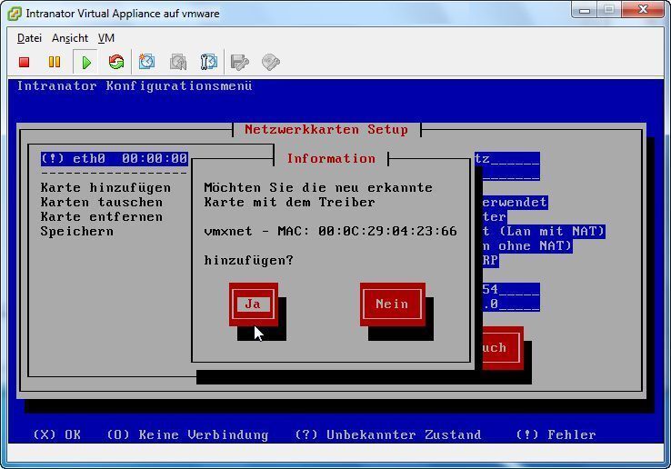Screen dimensions: 671x469
Task: Click the '(Lan mit NAT)' highlighted text
Action: (552, 232)
